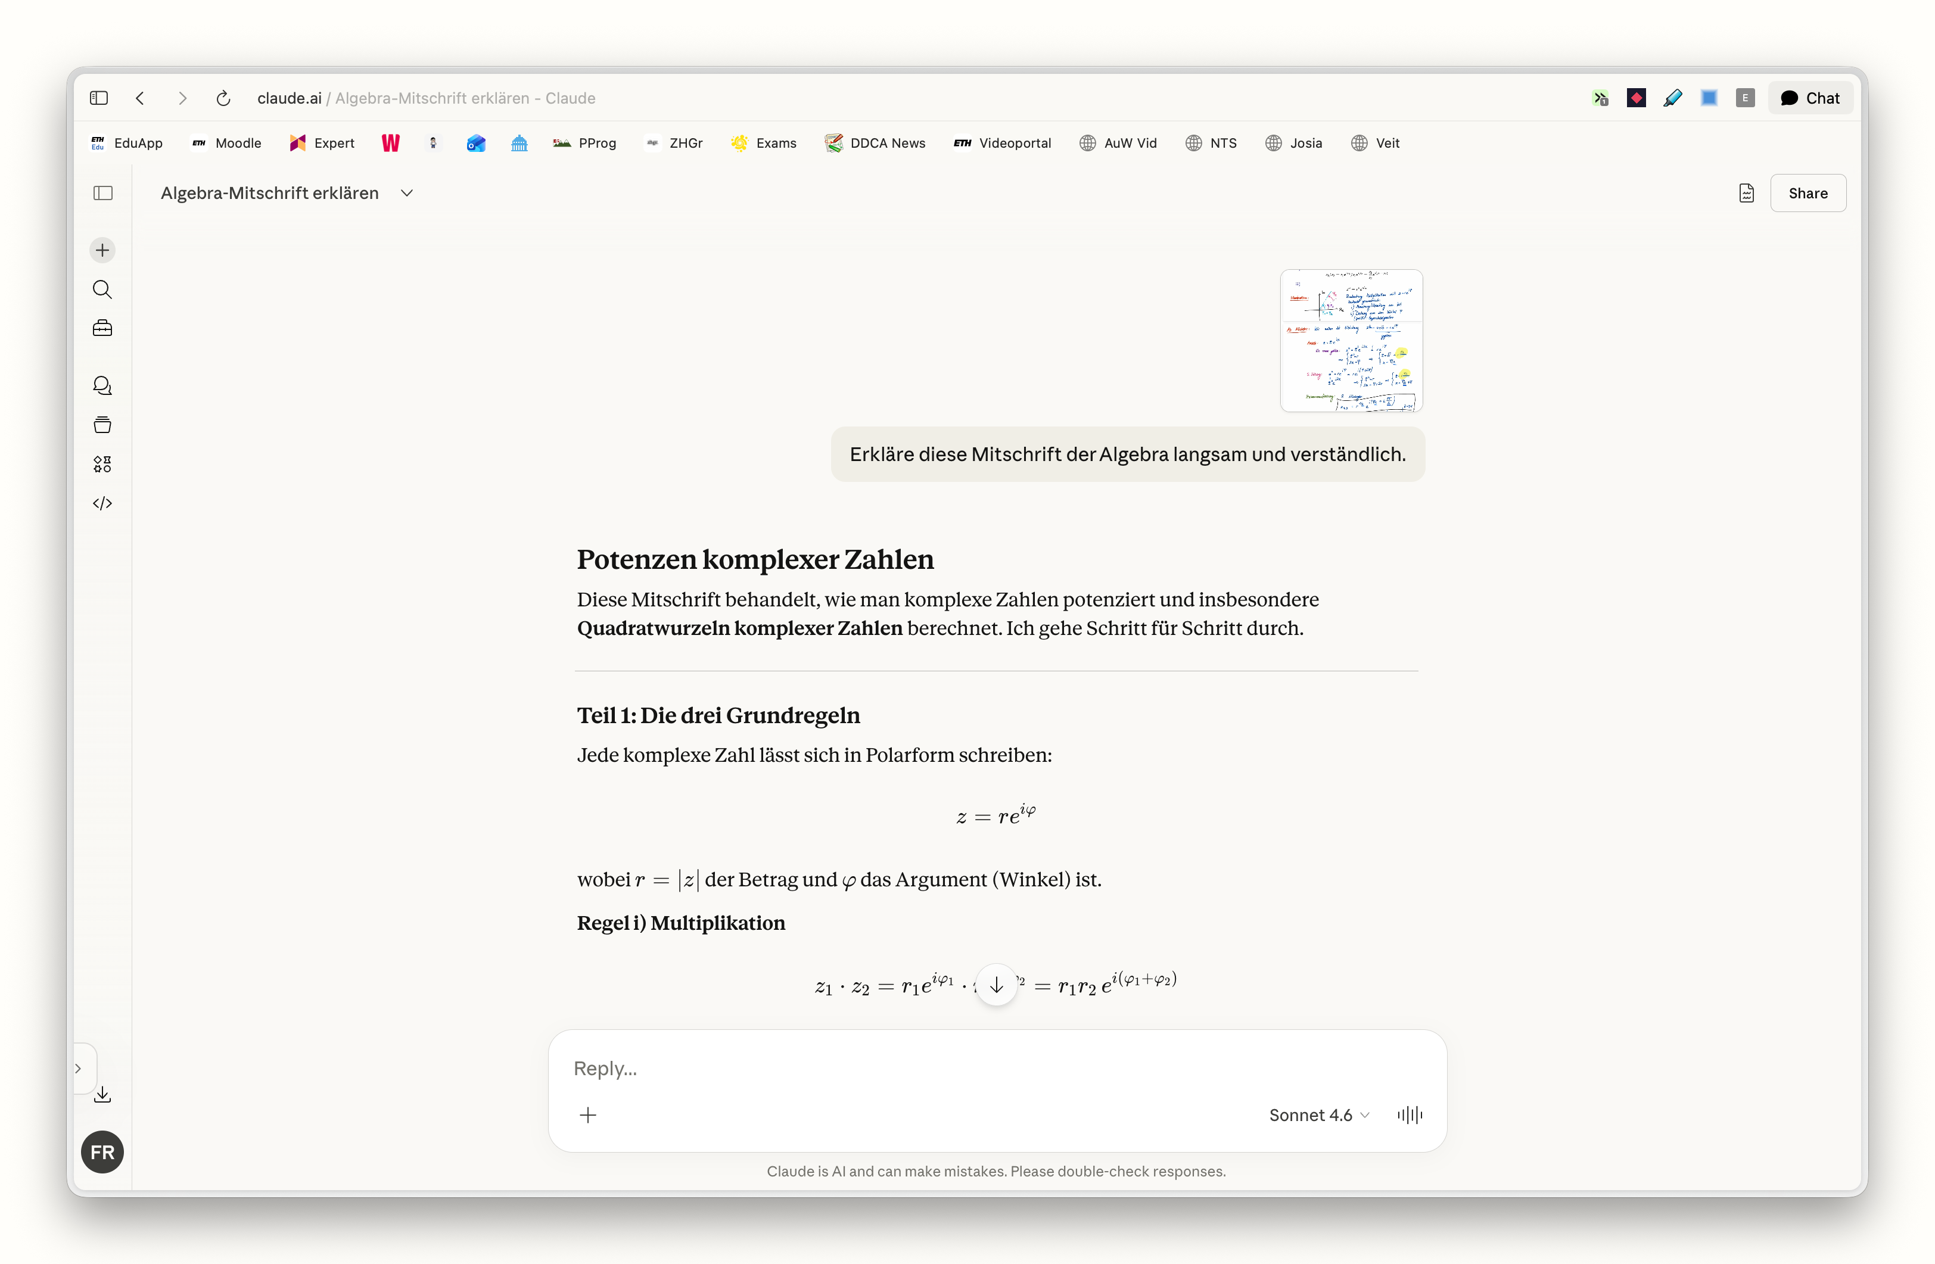Viewport: 1935px width, 1264px height.
Task: Click the scroll-to-bottom arrow button
Action: pyautogui.click(x=996, y=985)
